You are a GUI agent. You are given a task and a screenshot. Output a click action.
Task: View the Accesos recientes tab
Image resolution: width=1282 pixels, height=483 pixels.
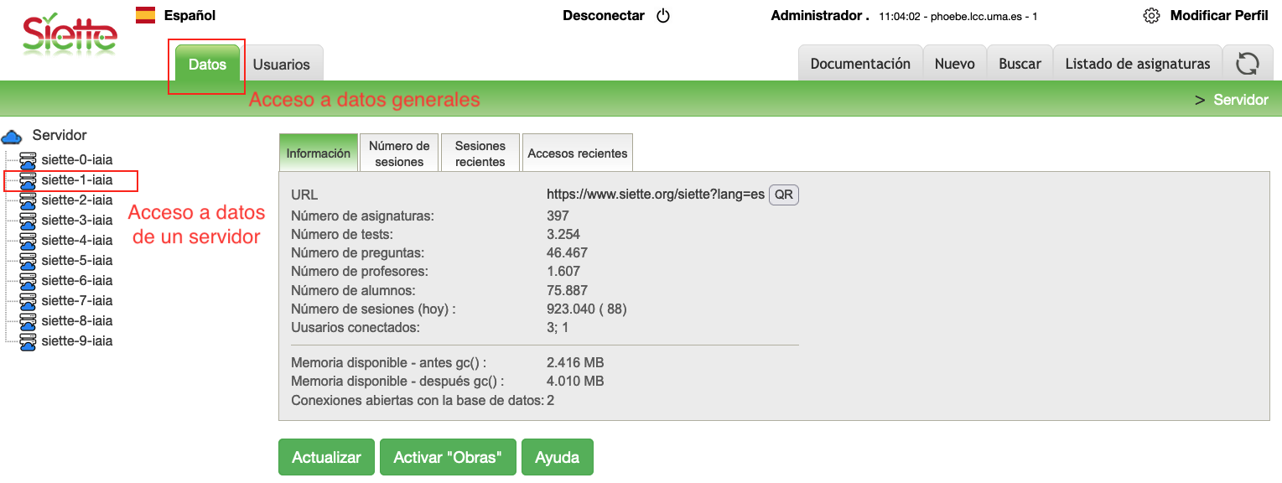pos(577,152)
